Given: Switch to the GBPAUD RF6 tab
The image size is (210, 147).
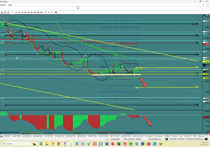Looking at the screenshot, I should [59, 136].
